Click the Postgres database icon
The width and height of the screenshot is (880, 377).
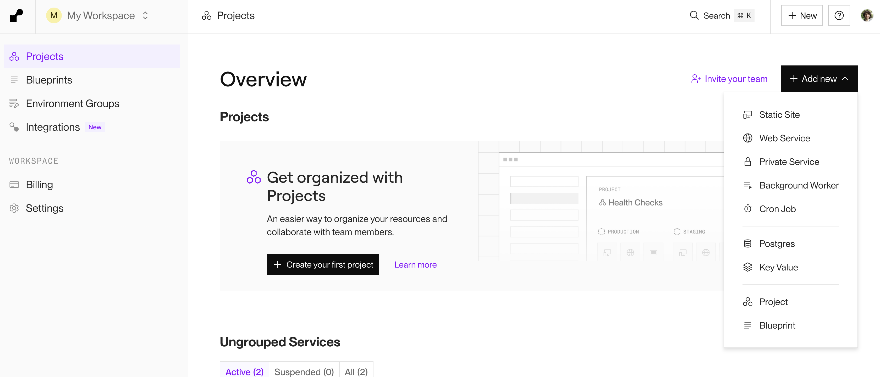pos(747,244)
